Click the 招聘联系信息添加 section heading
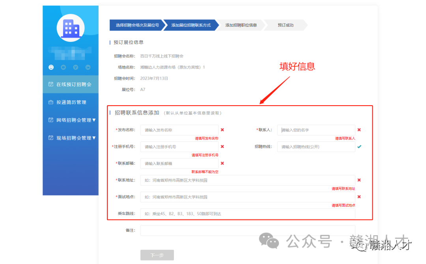The height and width of the screenshot is (264, 426). click(x=137, y=113)
